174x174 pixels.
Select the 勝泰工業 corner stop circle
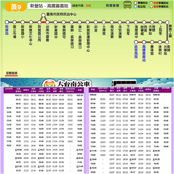167,22
